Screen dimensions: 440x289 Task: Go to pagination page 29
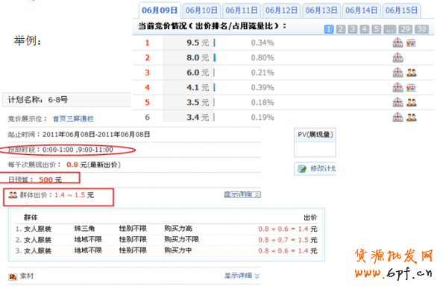[x=405, y=29]
